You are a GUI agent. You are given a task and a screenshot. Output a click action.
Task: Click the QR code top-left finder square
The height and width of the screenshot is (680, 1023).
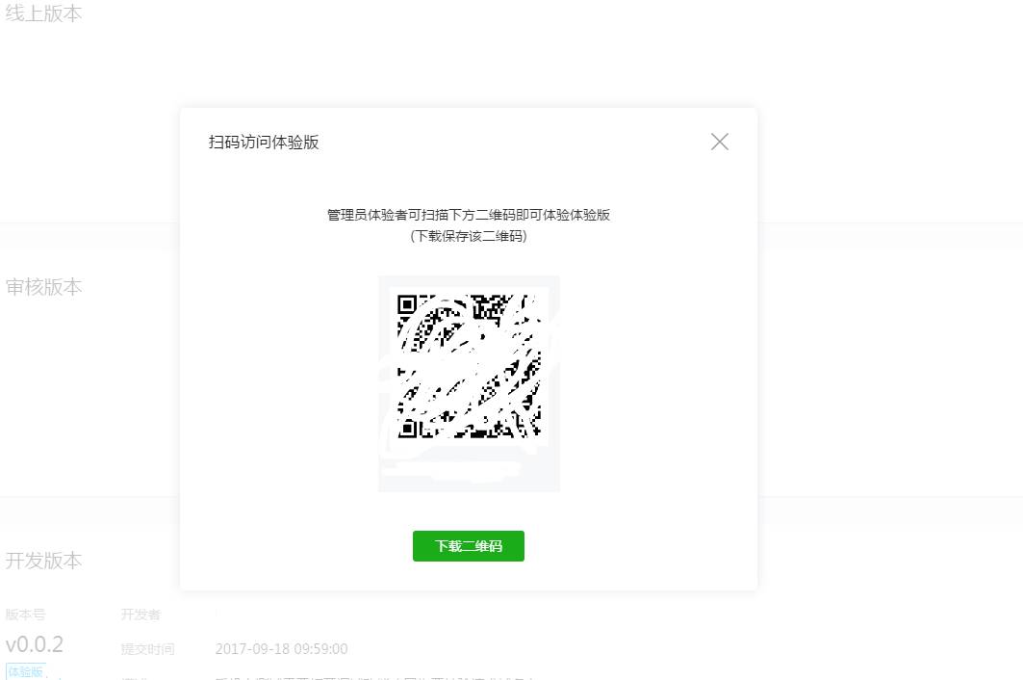point(407,304)
